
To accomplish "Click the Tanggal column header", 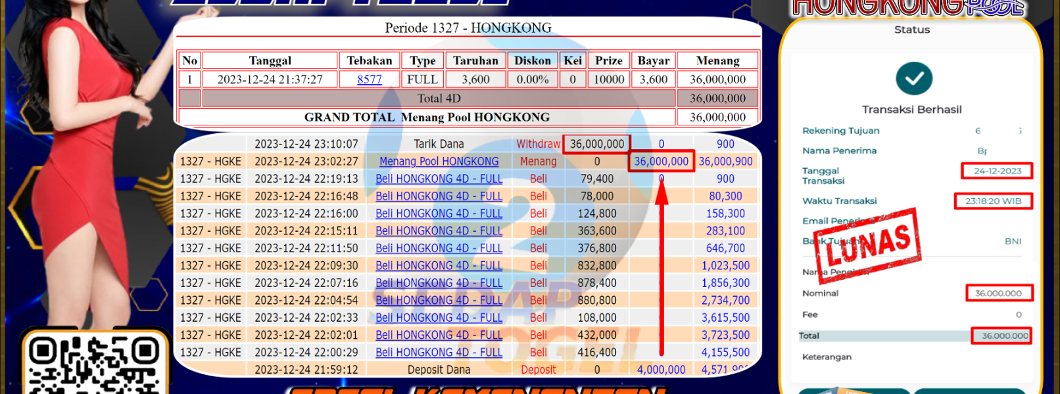I will click(270, 60).
